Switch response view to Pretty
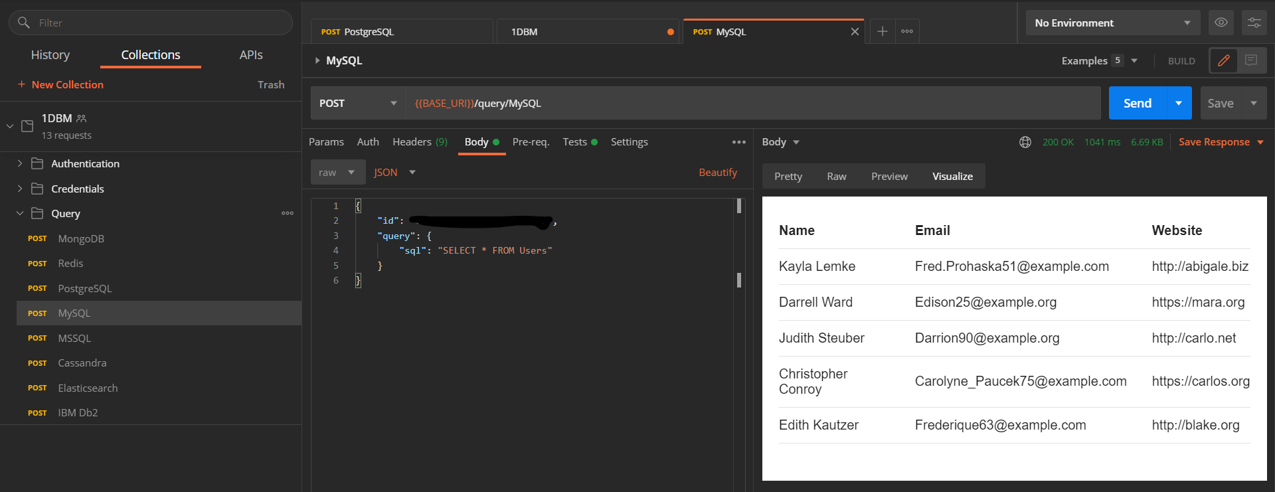This screenshot has height=492, width=1275. pyautogui.click(x=788, y=177)
